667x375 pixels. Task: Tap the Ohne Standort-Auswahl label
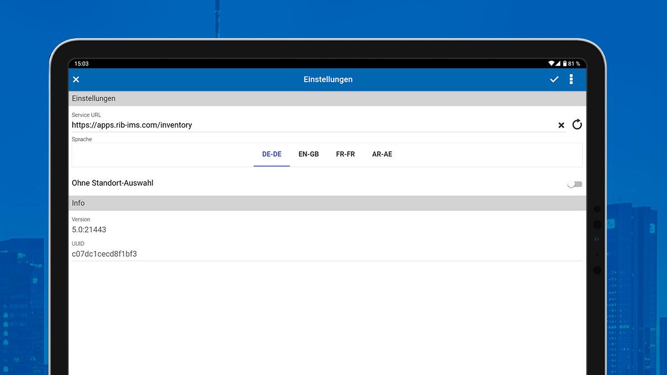coord(113,183)
